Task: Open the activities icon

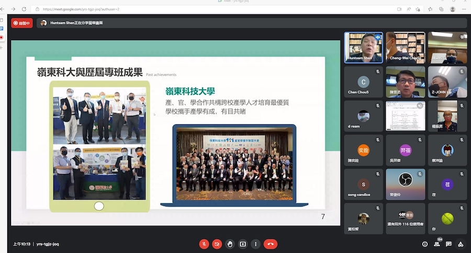Action: pos(461,244)
